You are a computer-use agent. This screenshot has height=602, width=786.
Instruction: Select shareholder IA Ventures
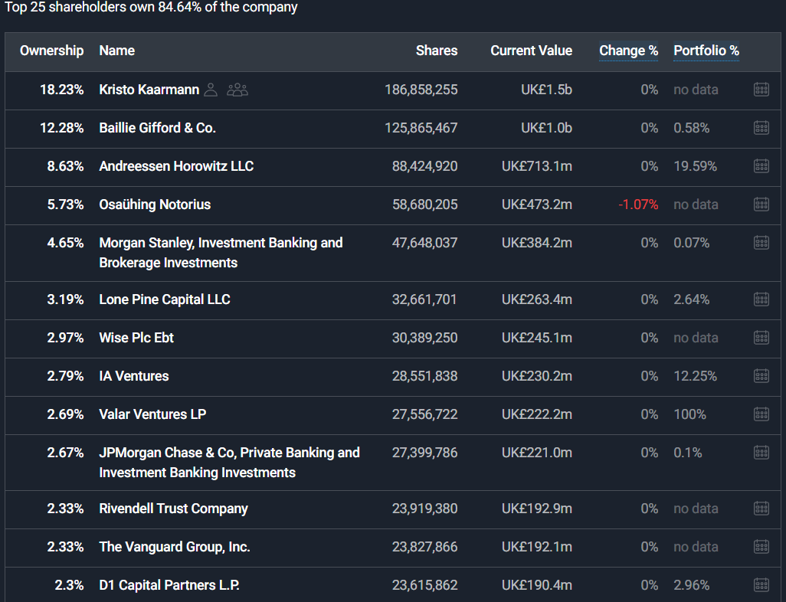point(134,376)
